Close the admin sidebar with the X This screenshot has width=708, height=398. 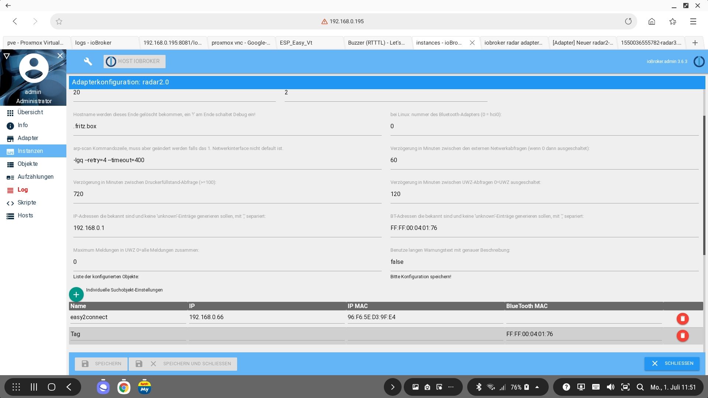pyautogui.click(x=60, y=56)
